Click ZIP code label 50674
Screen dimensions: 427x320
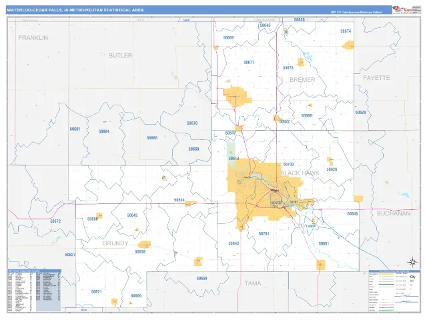[x=346, y=31]
